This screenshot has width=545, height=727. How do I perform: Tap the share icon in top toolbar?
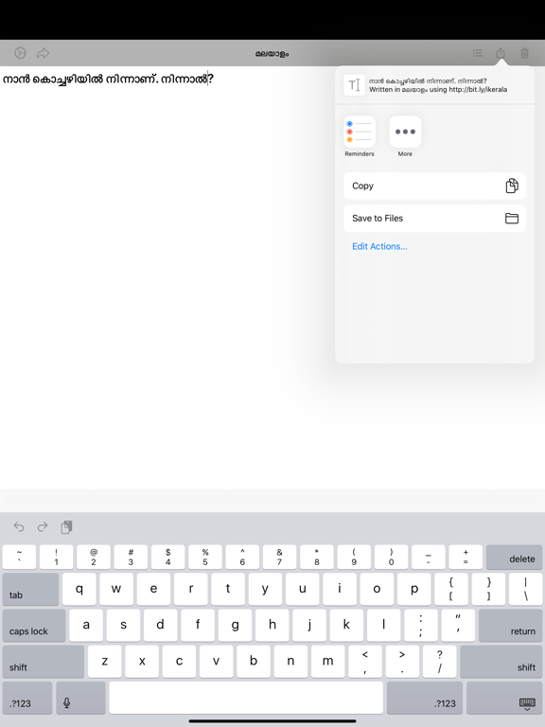click(x=501, y=53)
